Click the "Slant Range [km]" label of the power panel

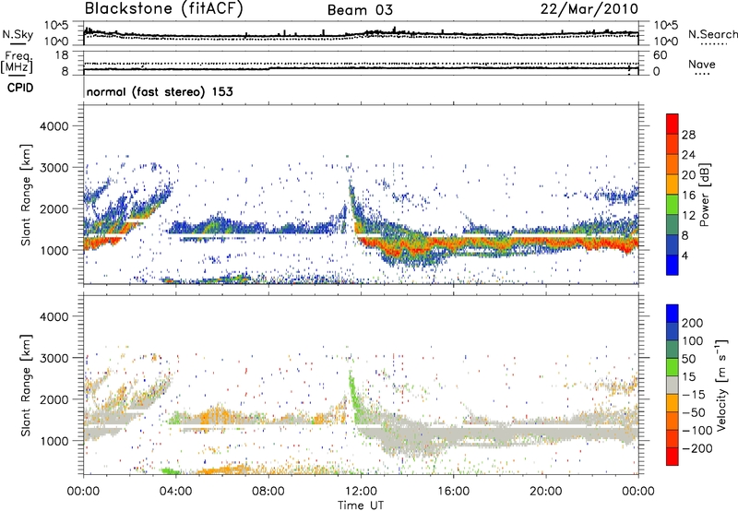(x=26, y=195)
